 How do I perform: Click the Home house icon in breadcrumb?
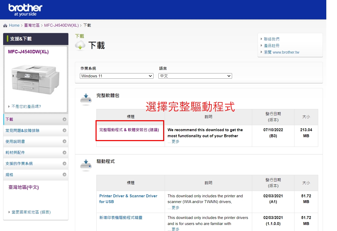point(5,26)
